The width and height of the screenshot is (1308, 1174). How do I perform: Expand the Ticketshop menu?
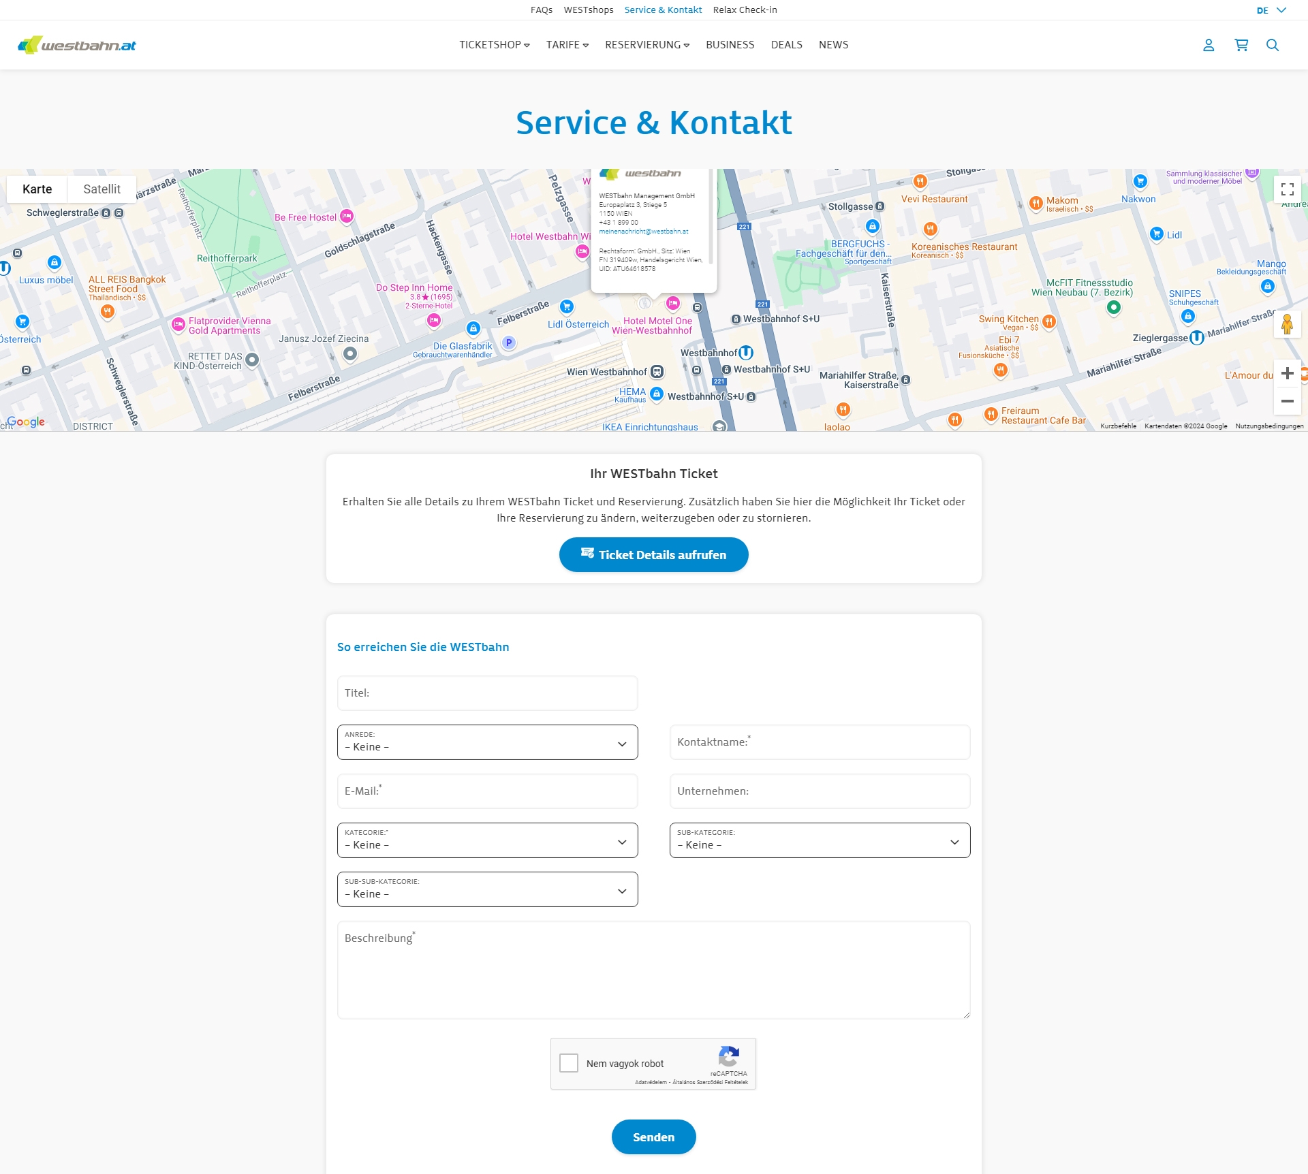point(495,45)
